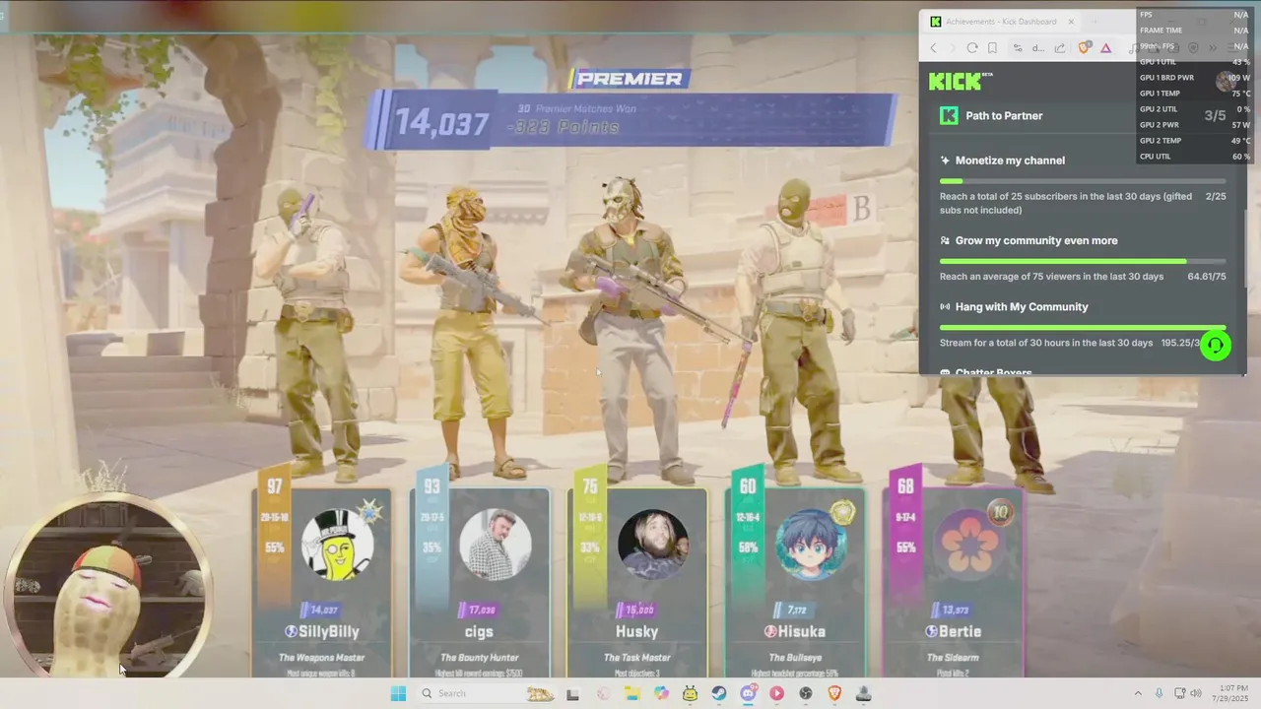Click the PREMIER mode label
1261x709 pixels.
[x=630, y=79]
